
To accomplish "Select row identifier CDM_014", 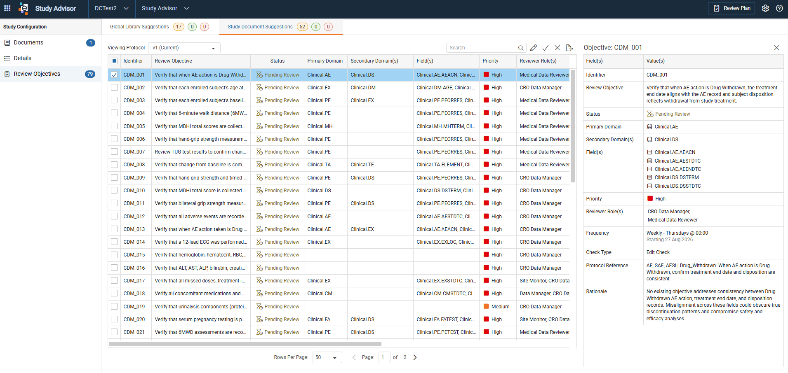I will pos(134,242).
